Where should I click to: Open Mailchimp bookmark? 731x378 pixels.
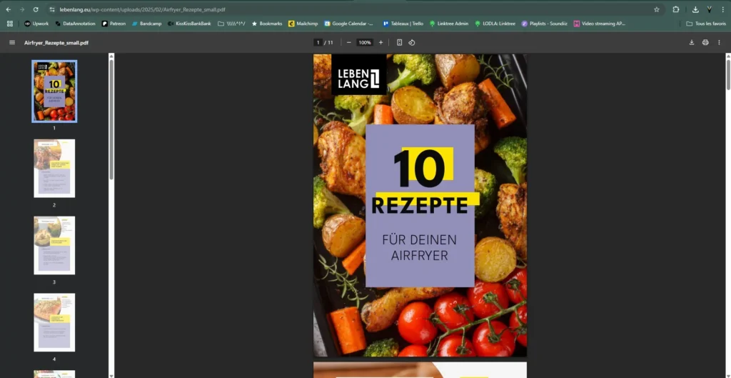pyautogui.click(x=303, y=24)
